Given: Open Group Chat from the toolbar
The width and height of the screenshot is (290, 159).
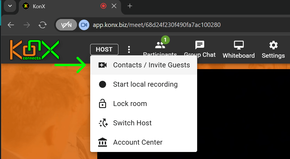Looking at the screenshot, I should click(200, 46).
